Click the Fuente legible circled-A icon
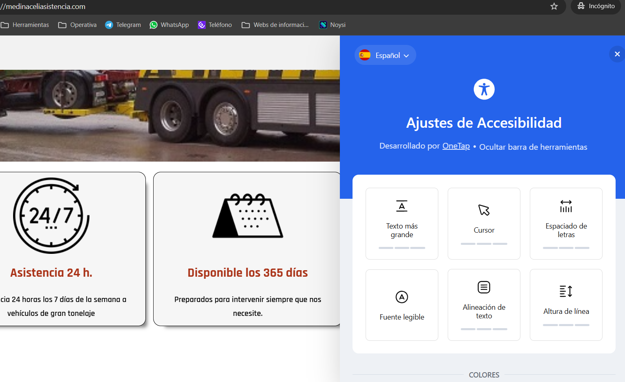 402,297
